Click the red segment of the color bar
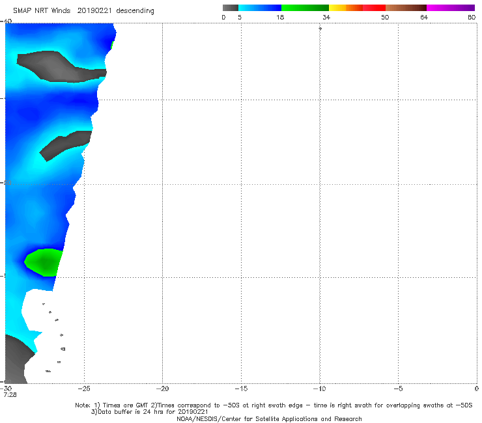This screenshot has height=423, width=482. pos(374,8)
